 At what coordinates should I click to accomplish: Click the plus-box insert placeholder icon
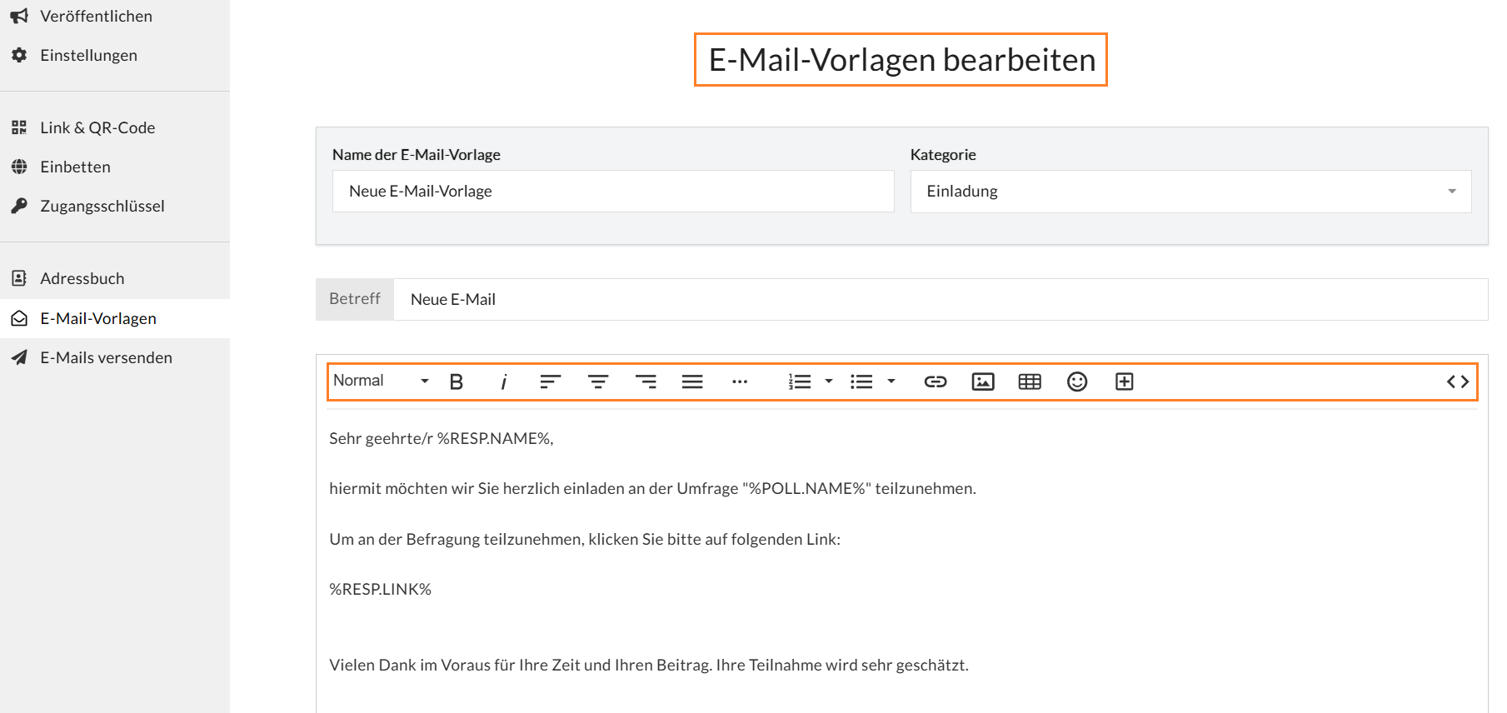[1125, 381]
